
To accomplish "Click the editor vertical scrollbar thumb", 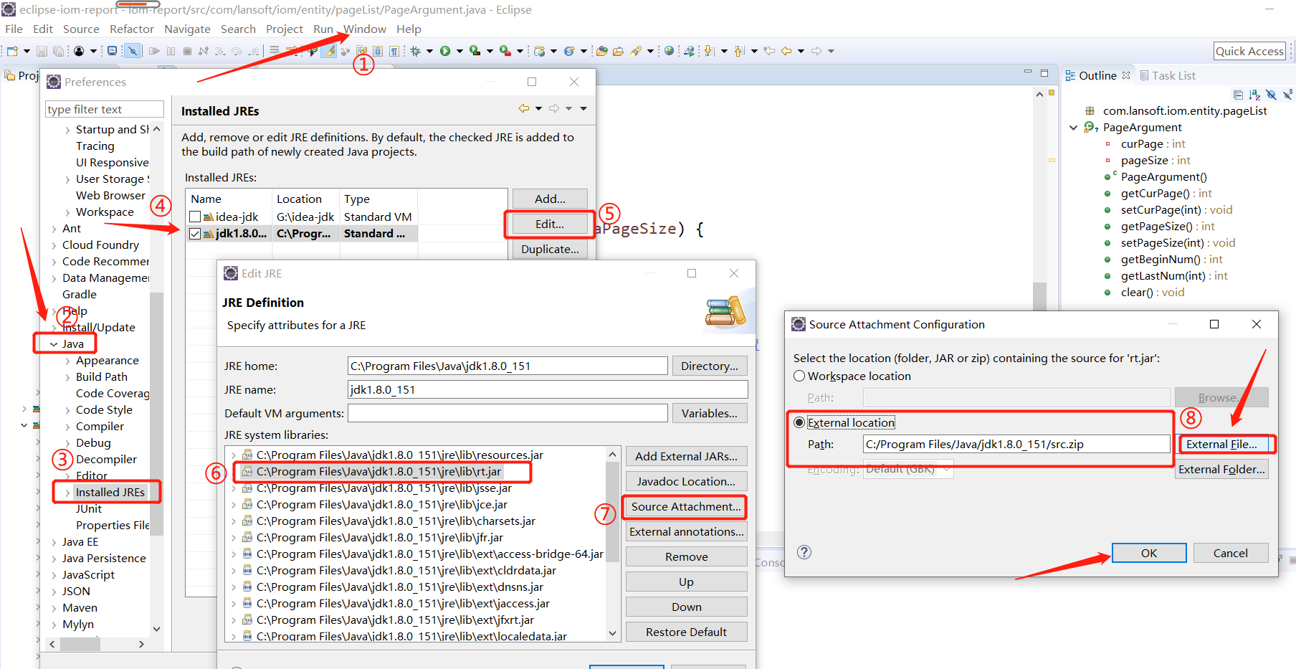I will pos(1039,295).
